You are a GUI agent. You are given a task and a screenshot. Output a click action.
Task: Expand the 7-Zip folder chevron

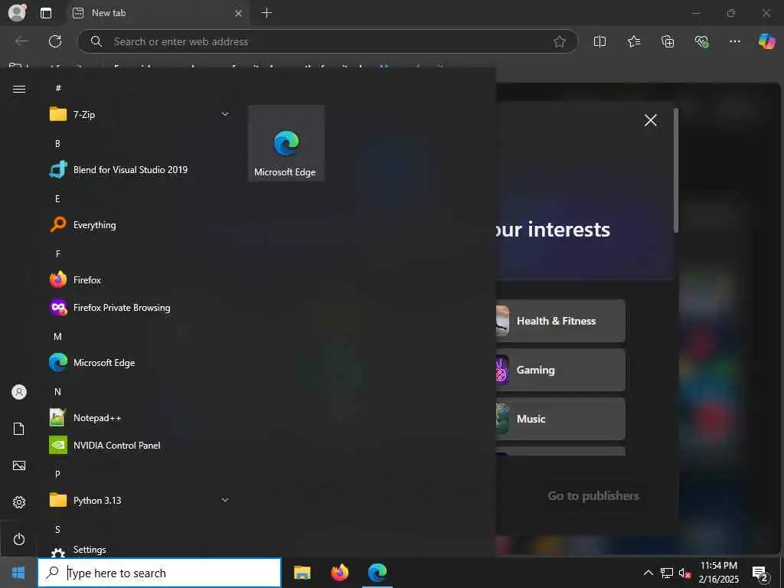coord(225,115)
